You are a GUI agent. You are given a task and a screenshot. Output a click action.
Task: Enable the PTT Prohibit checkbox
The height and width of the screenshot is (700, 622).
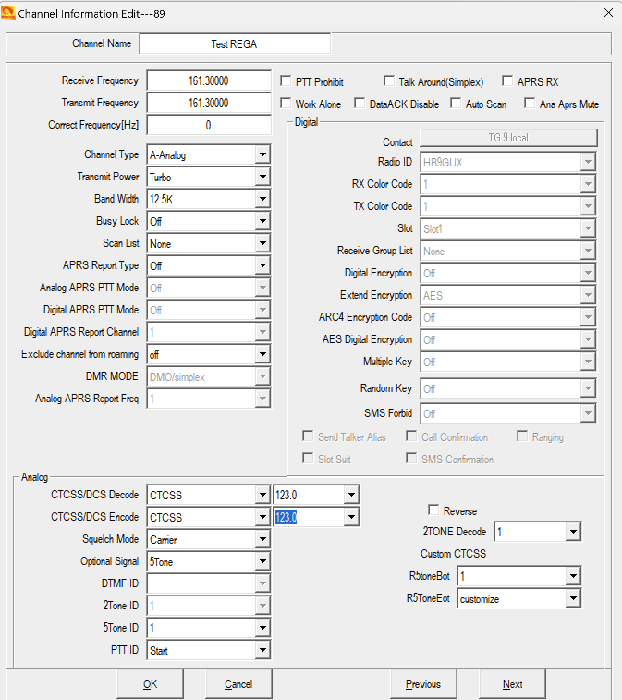(x=286, y=81)
